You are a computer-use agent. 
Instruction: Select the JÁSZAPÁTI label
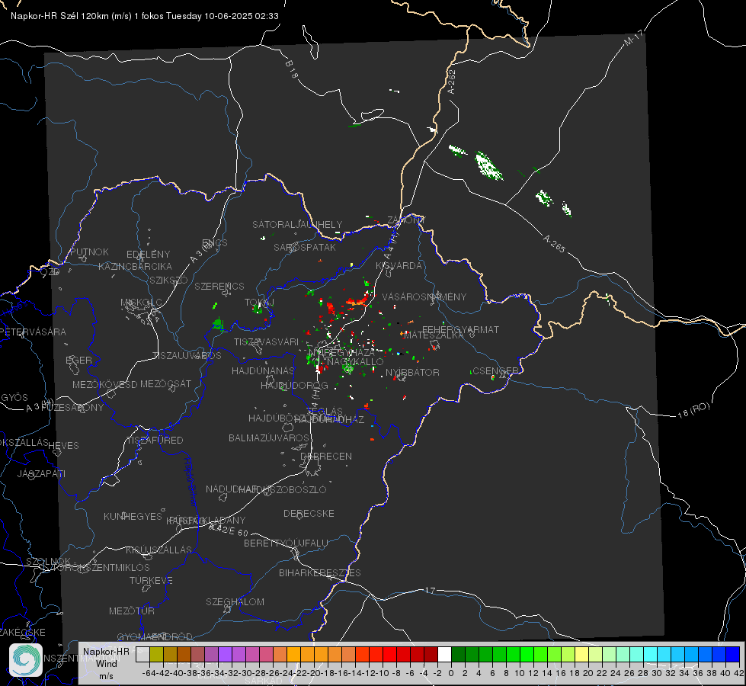(41, 473)
